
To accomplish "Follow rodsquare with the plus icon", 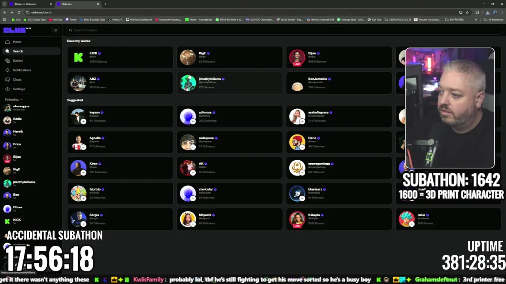I will [193, 147].
